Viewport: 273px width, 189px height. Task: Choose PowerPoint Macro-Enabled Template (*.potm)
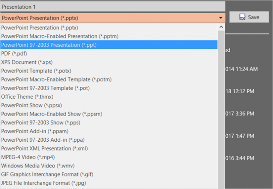click(109, 79)
